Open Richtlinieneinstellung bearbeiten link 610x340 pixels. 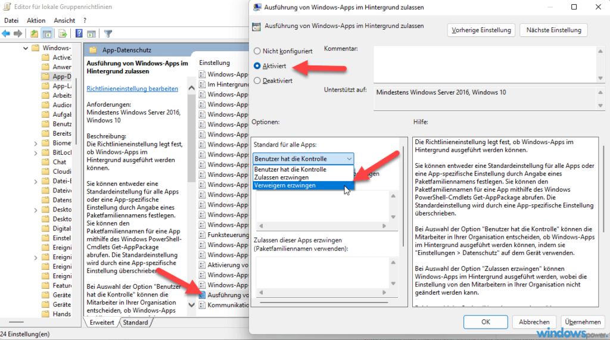(x=132, y=89)
